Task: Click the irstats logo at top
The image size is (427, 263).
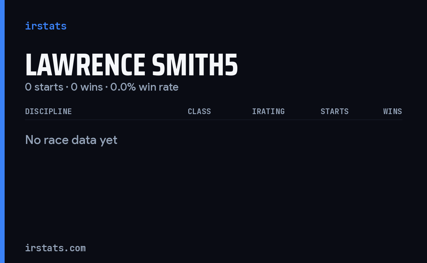Action: pyautogui.click(x=46, y=26)
